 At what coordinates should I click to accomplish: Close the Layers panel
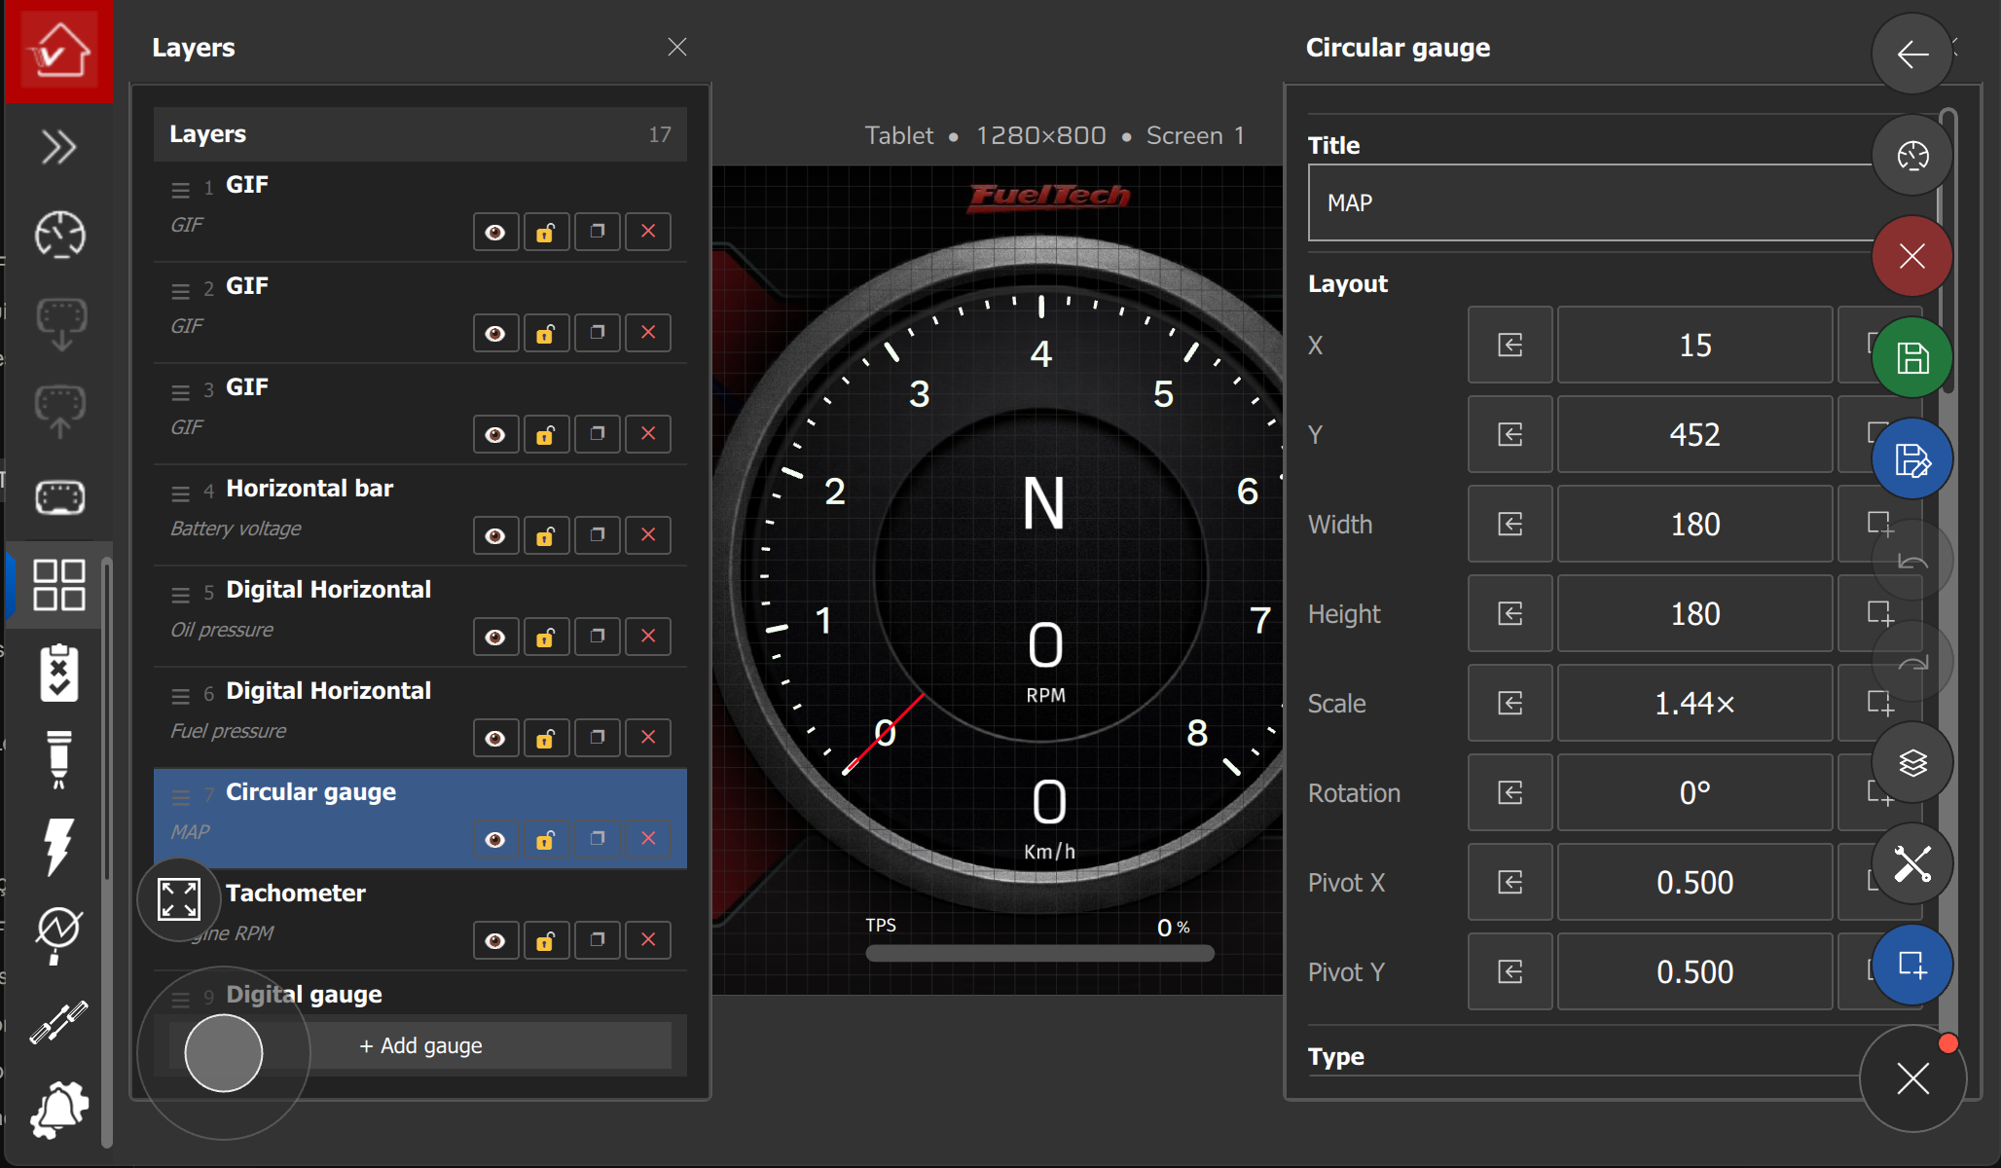[x=677, y=47]
